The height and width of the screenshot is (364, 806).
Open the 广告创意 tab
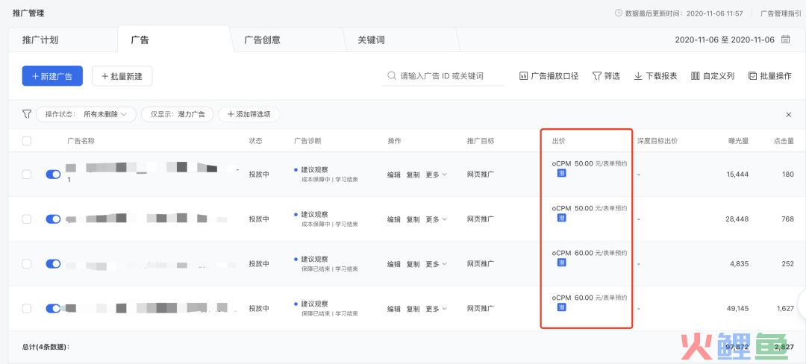(262, 40)
